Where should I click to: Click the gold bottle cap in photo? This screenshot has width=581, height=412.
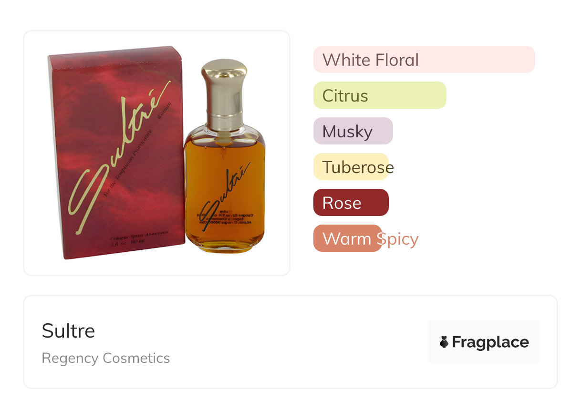point(224,94)
